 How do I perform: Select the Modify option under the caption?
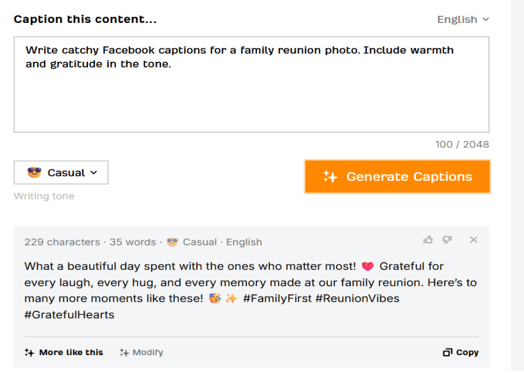147,352
